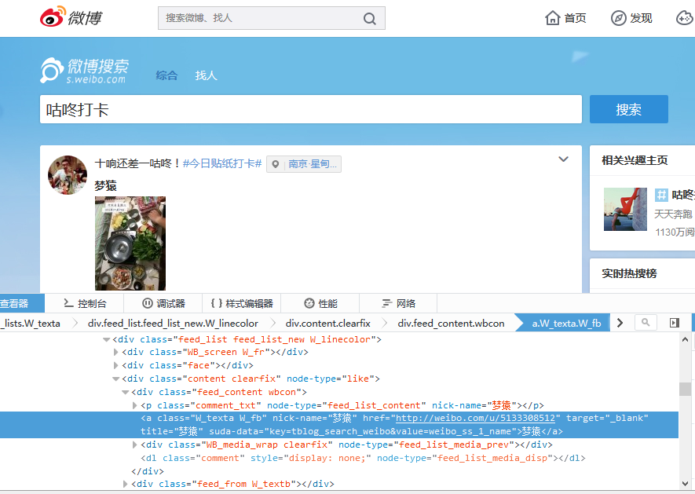Collapse the content clearfix div node
Viewport: 695px width, 494px height.
[115, 379]
